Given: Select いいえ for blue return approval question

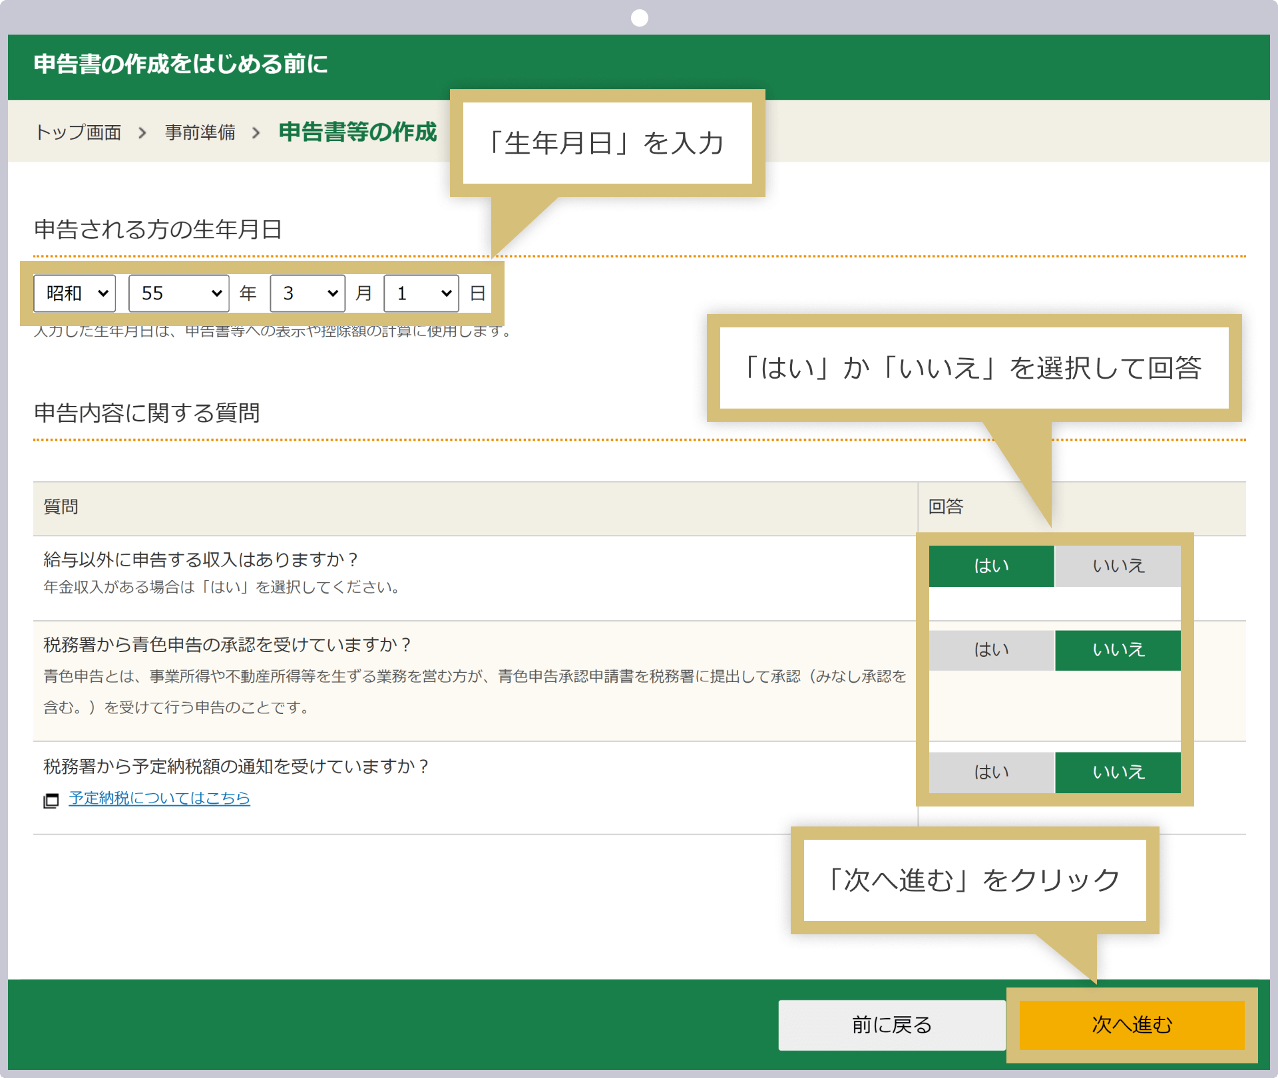Looking at the screenshot, I should pos(1118,650).
